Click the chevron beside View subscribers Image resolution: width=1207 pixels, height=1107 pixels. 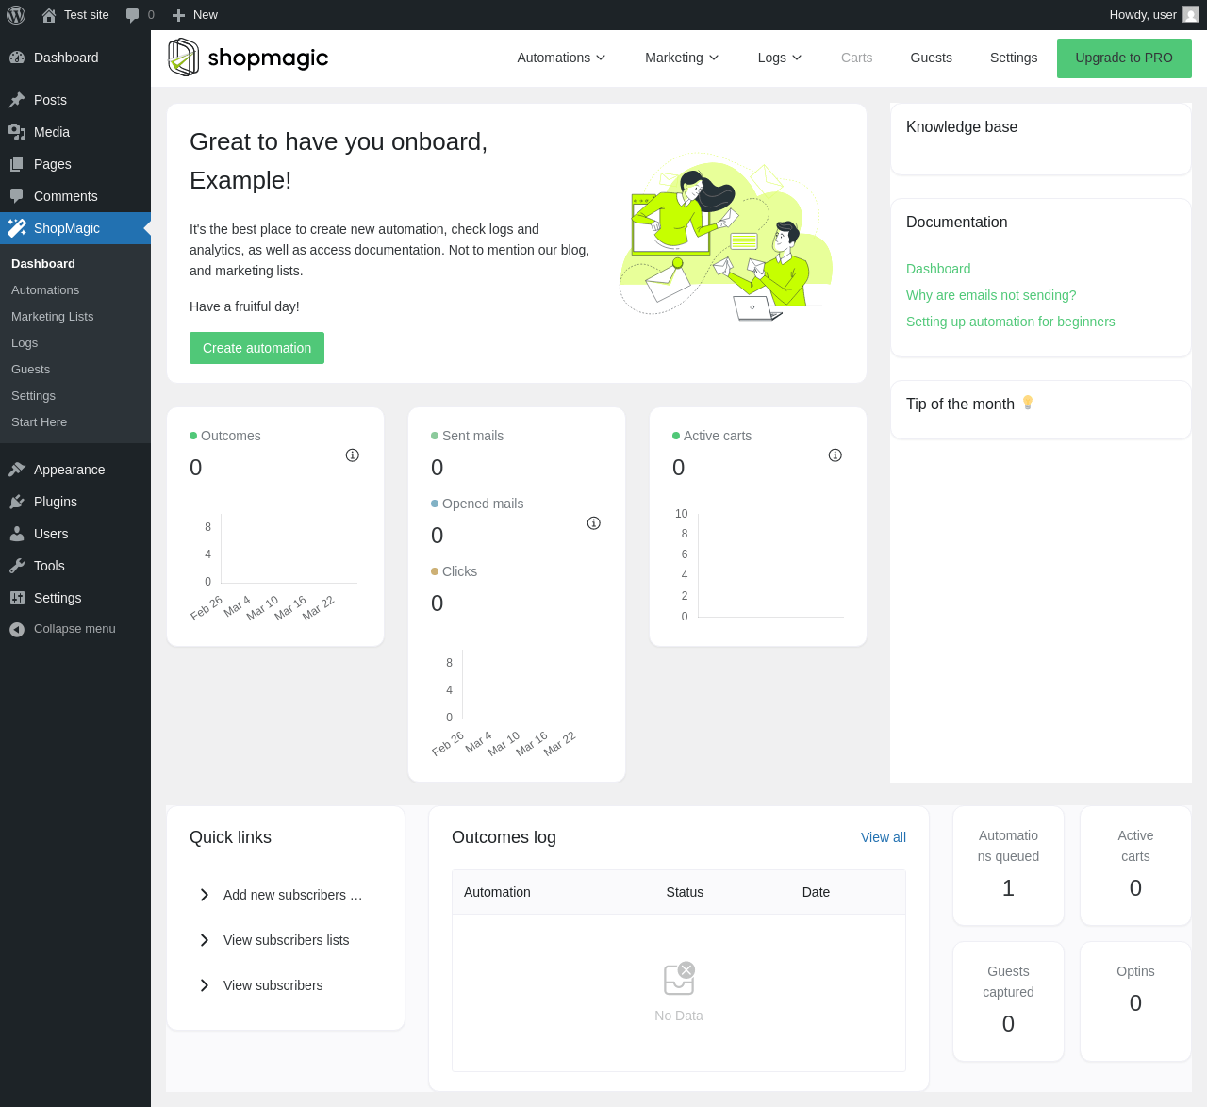click(205, 985)
